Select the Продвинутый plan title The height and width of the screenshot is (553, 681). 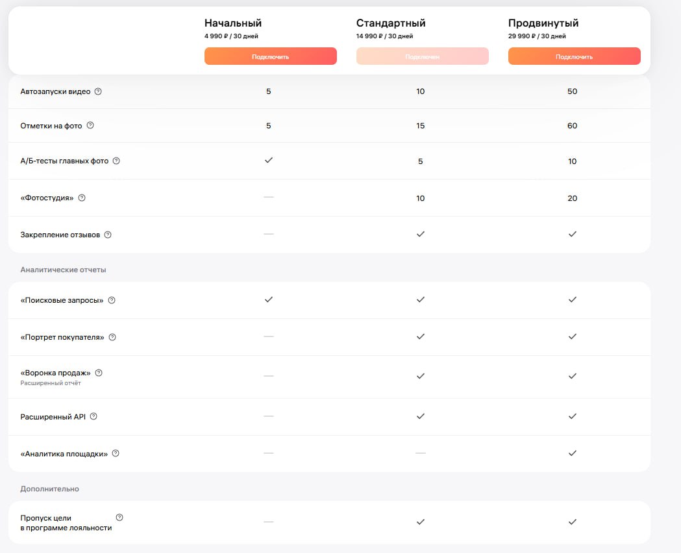pos(543,23)
